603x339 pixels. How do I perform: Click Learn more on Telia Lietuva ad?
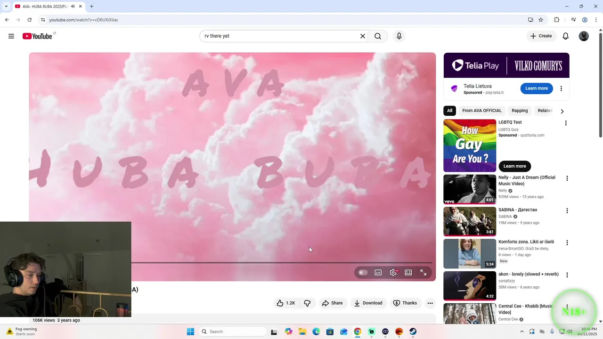tap(537, 89)
